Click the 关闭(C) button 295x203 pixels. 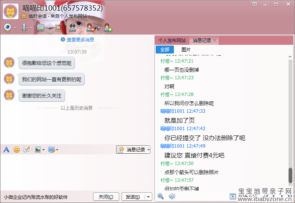tap(106, 197)
